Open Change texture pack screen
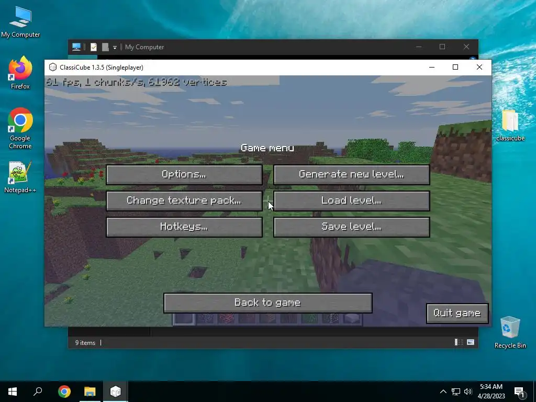 (184, 200)
